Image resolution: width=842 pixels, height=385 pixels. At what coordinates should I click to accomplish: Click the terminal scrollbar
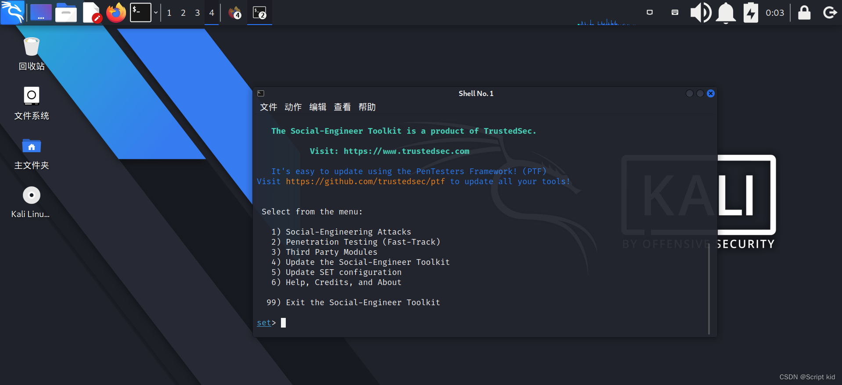709,289
